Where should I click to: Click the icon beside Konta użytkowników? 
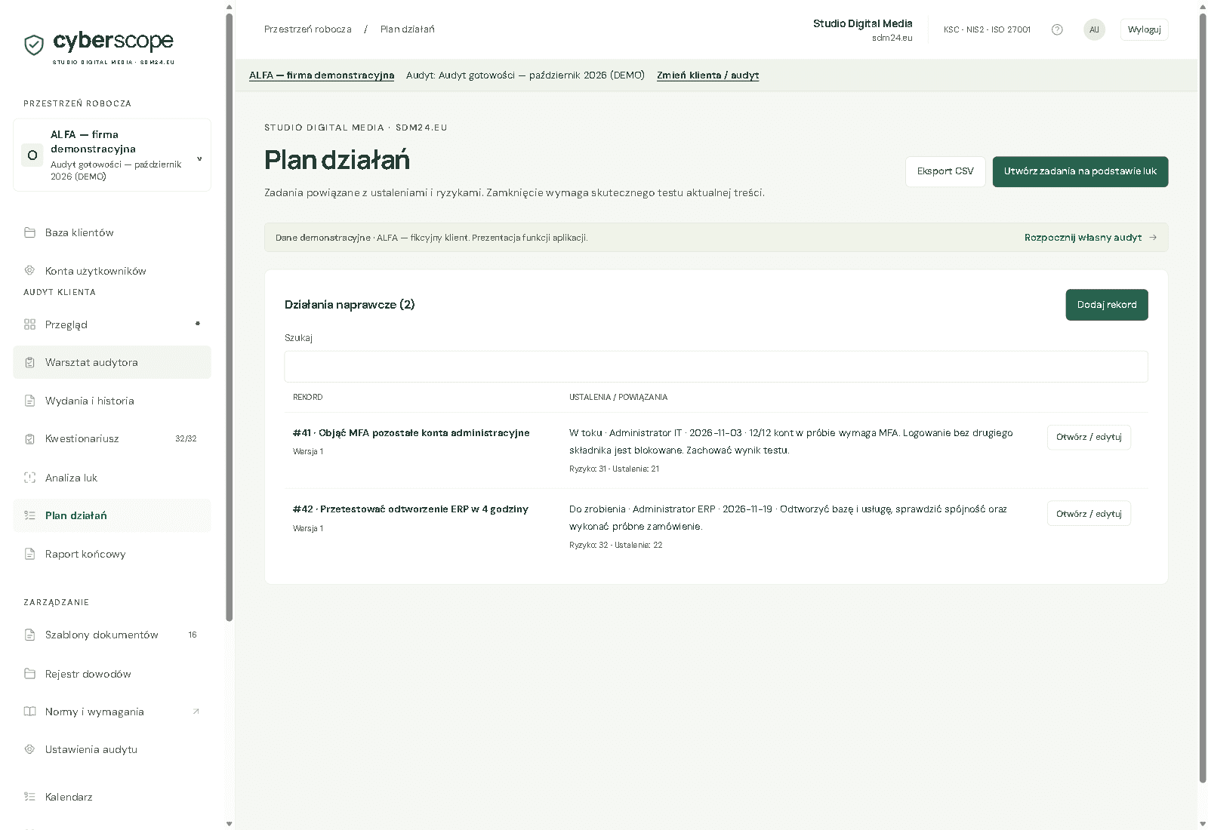30,271
